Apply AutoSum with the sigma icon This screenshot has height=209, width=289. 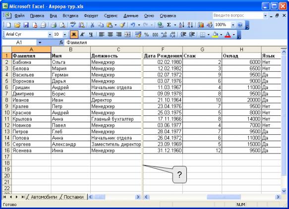click(169, 25)
